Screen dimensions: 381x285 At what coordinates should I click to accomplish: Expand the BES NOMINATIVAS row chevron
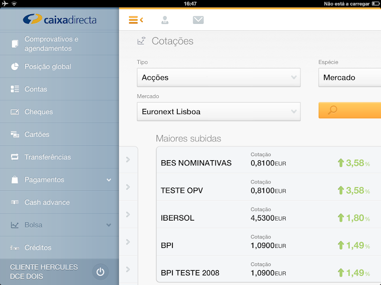(129, 160)
